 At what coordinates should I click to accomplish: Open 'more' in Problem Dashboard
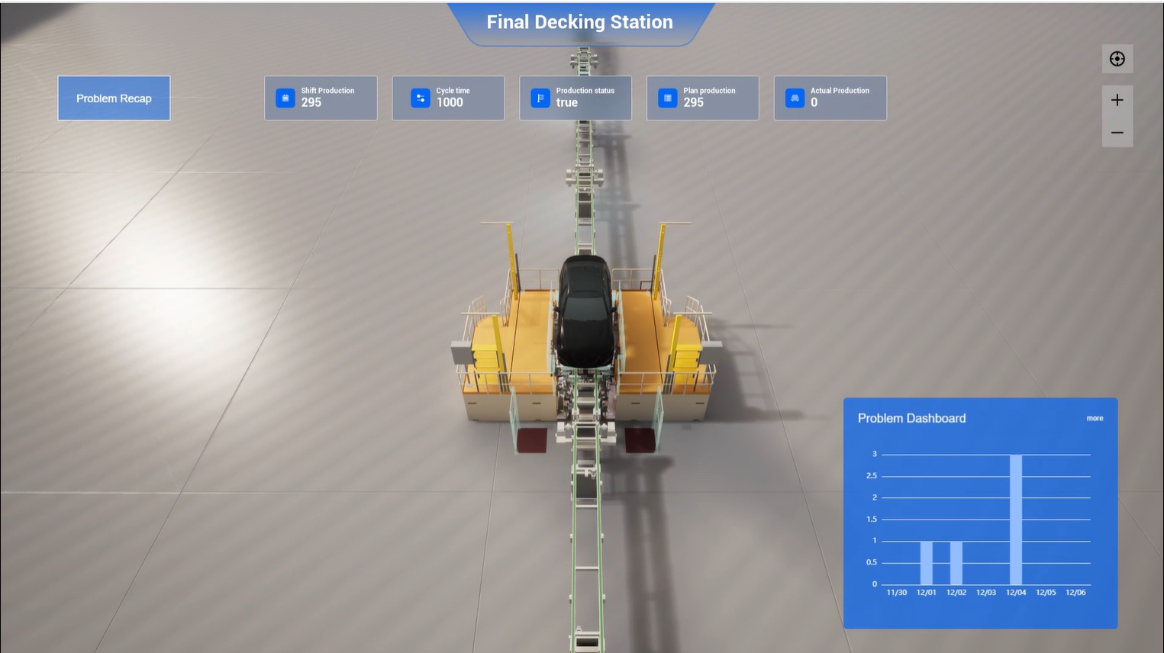pos(1095,418)
